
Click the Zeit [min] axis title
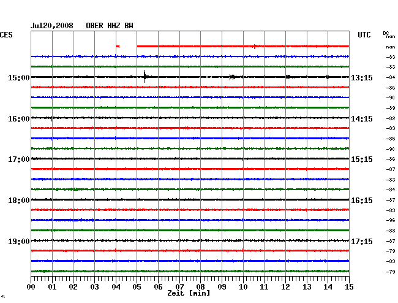(x=189, y=293)
